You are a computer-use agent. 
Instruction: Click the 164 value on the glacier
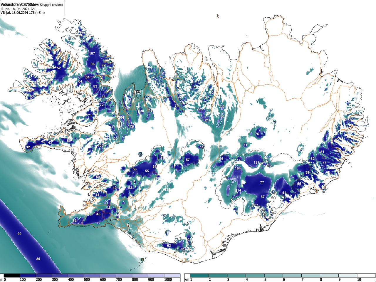tap(238, 168)
